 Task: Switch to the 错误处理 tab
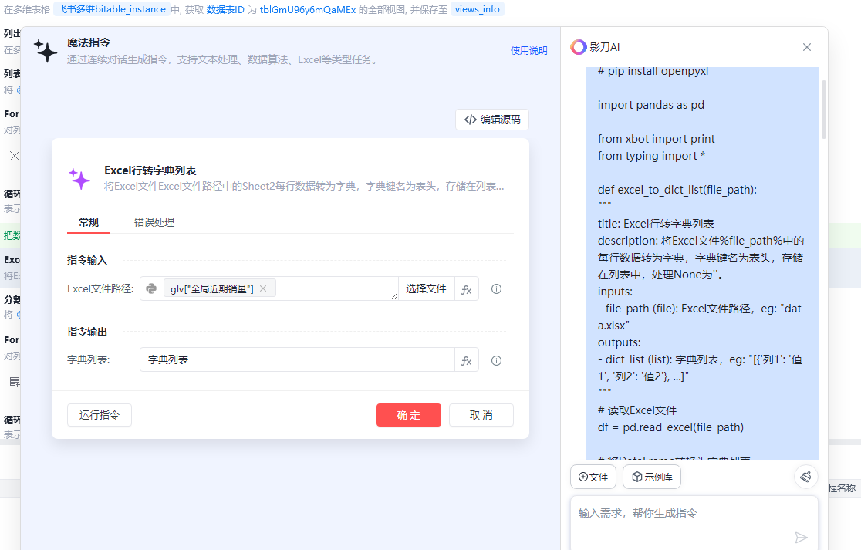154,222
